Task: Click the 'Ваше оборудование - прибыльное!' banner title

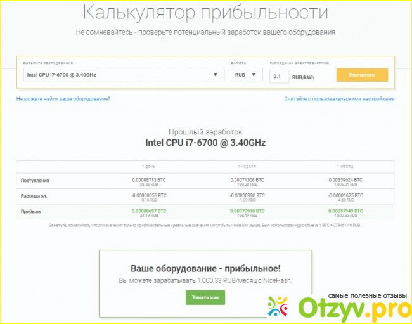Action: click(205, 268)
